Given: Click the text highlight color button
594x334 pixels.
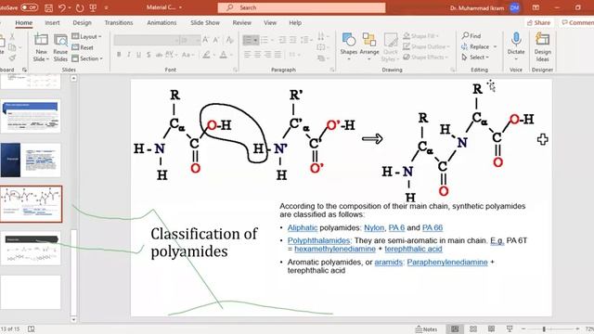Looking at the screenshot, I should click(x=206, y=55).
